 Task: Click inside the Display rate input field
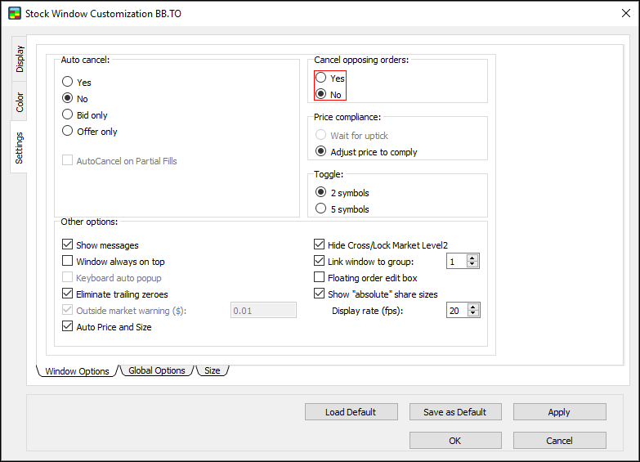(456, 311)
